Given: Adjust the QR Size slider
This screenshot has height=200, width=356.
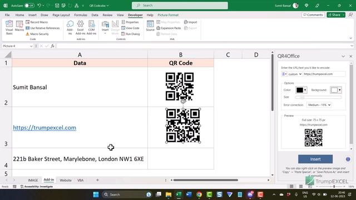Looking at the screenshot, I should click(318, 97).
